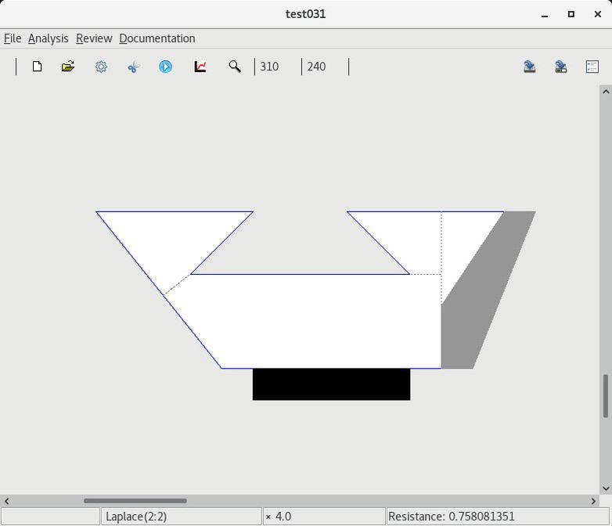Run the analysis with the play icon
The image size is (612, 526).
click(165, 67)
